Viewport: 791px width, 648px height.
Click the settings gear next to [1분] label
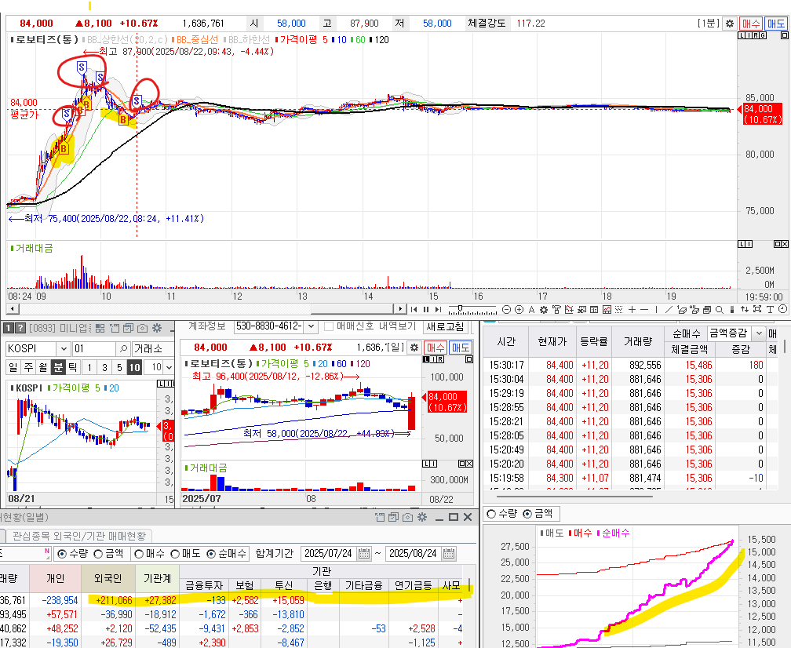tap(730, 24)
